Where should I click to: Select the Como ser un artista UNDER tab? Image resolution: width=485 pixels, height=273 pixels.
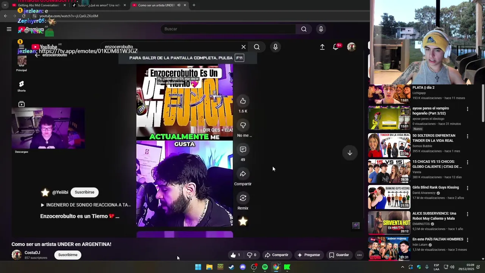coord(156,5)
